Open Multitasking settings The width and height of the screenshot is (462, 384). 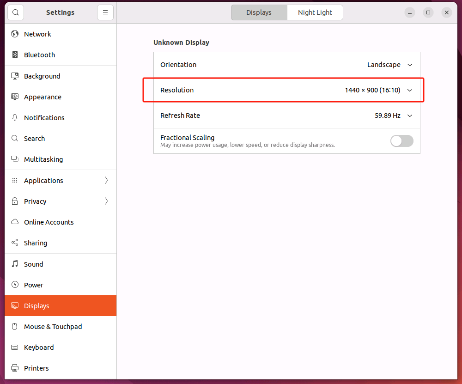61,159
